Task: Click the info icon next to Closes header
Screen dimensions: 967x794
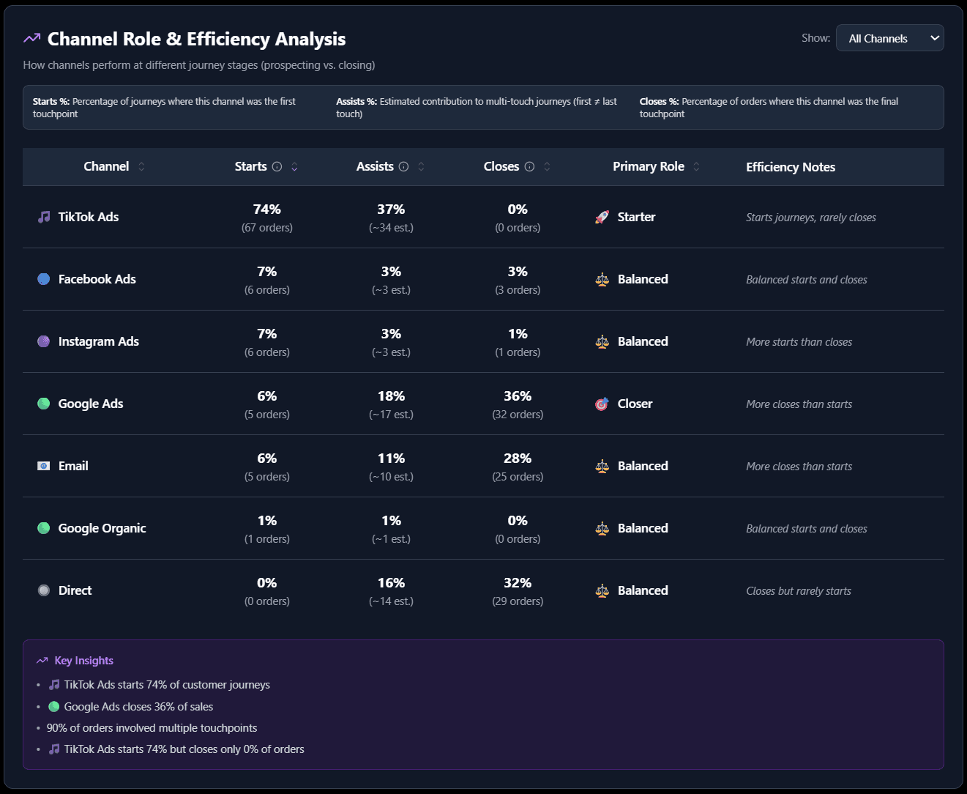Action: 530,166
